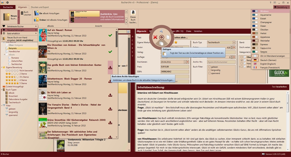Click the Archiv-Nr input field

pos(221,62)
